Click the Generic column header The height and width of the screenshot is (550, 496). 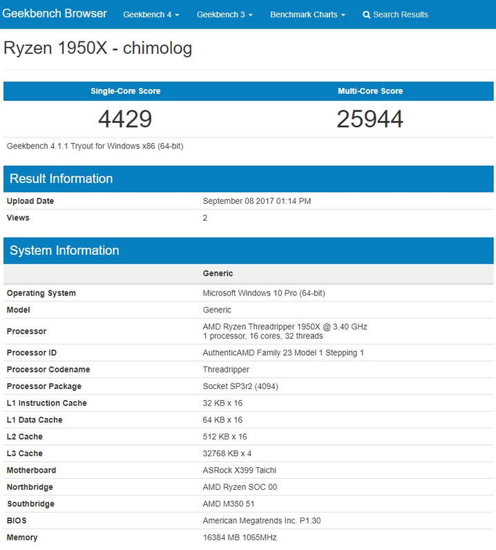[x=218, y=274]
